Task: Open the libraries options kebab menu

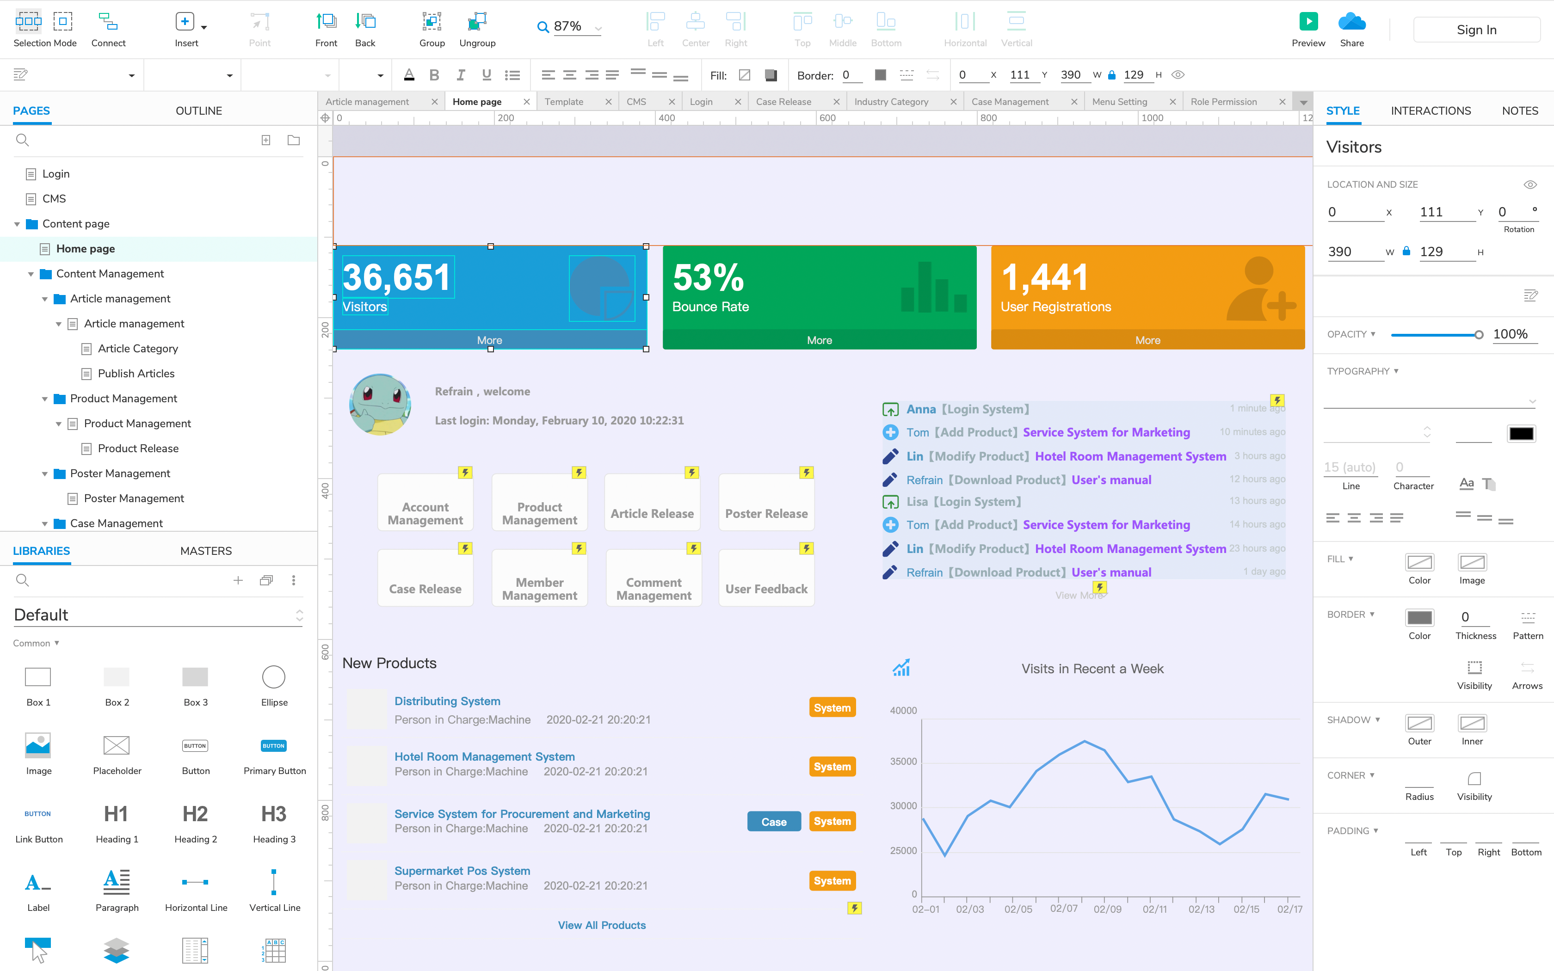Action: point(294,581)
